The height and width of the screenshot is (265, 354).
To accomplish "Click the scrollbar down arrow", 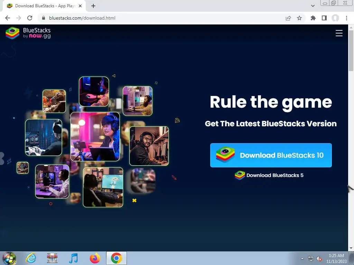I will click(x=351, y=248).
